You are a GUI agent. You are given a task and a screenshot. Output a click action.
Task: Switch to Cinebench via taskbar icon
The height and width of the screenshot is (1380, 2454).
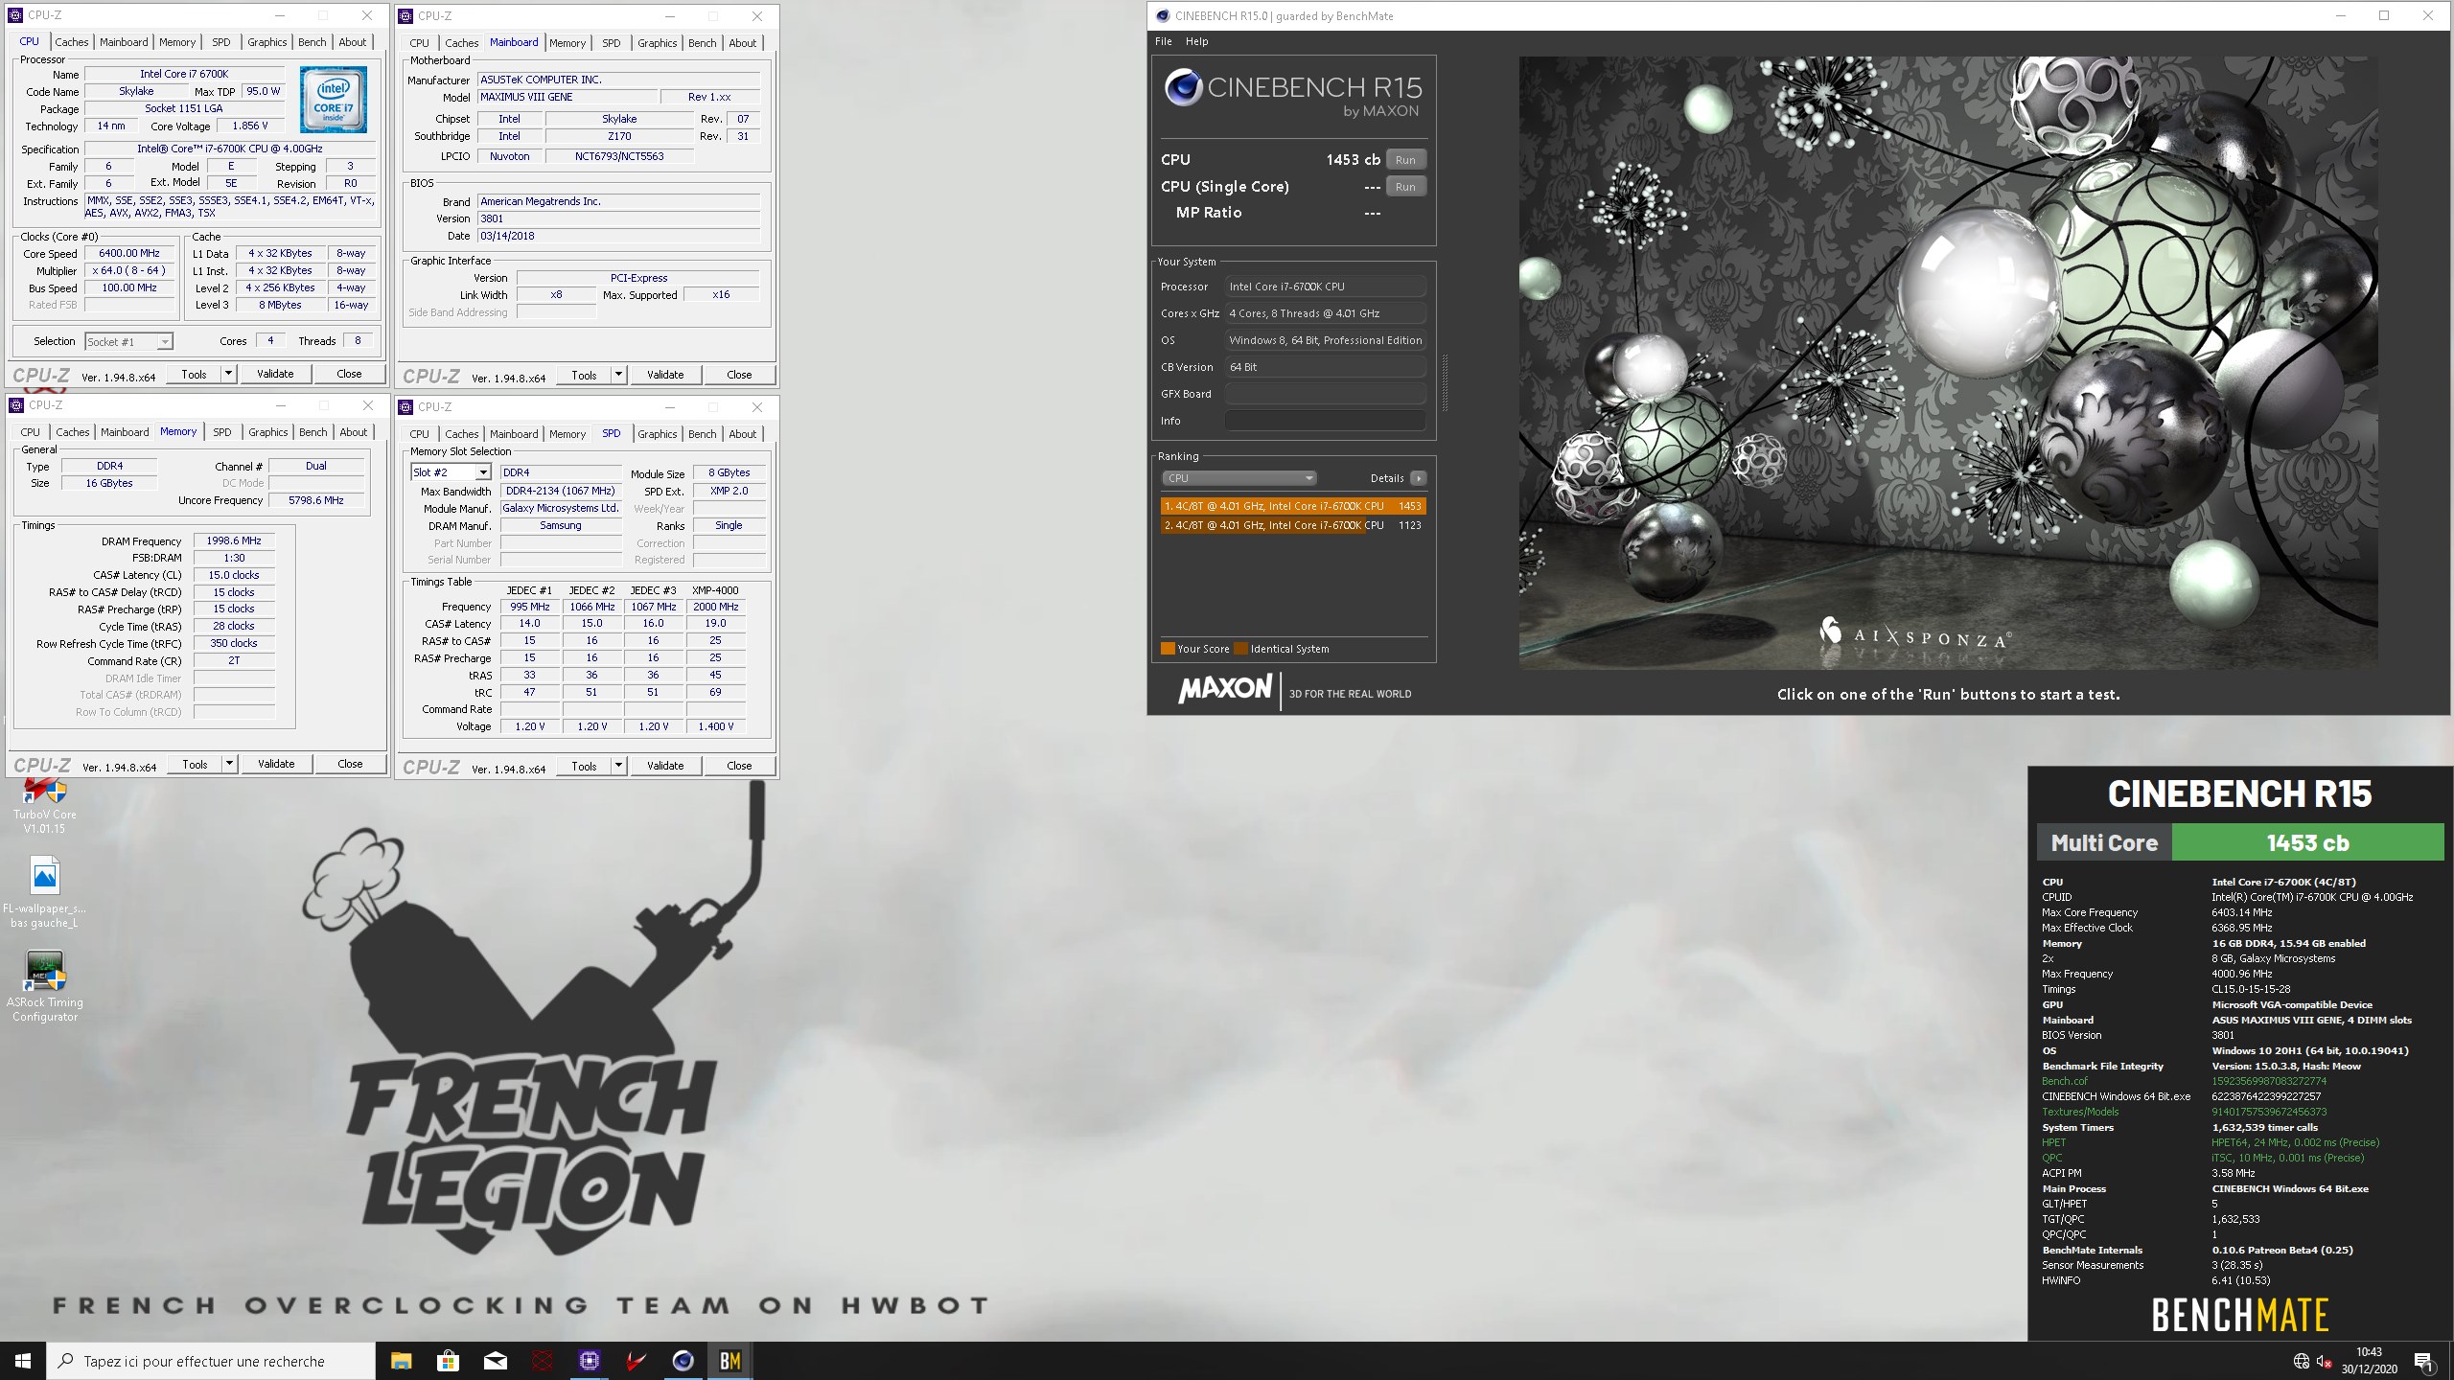click(x=683, y=1361)
